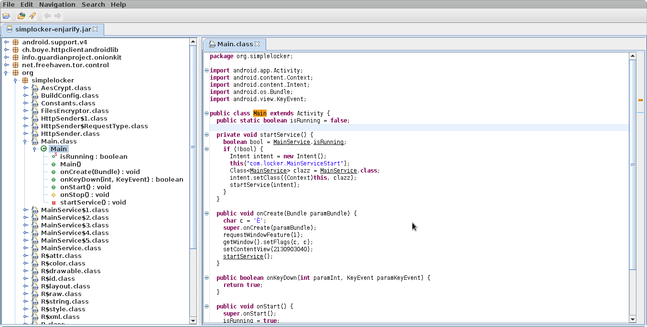The width and height of the screenshot is (647, 327).
Task: Open the Search menu
Action: [x=93, y=4]
